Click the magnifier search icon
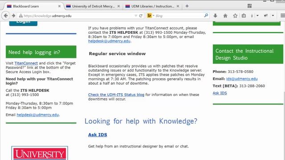Viewport: 285px width, 160px height. pyautogui.click(x=206, y=16)
